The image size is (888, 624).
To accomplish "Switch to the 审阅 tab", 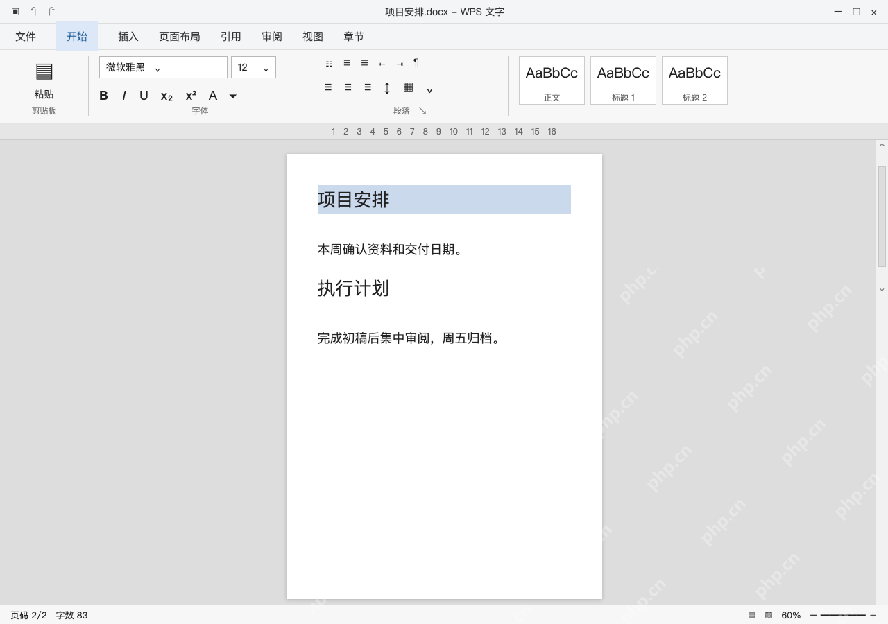I will coord(272,37).
